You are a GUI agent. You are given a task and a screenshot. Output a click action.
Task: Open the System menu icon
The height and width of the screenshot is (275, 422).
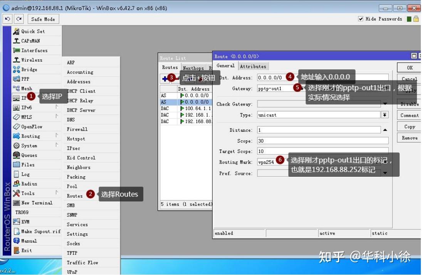pos(17,146)
